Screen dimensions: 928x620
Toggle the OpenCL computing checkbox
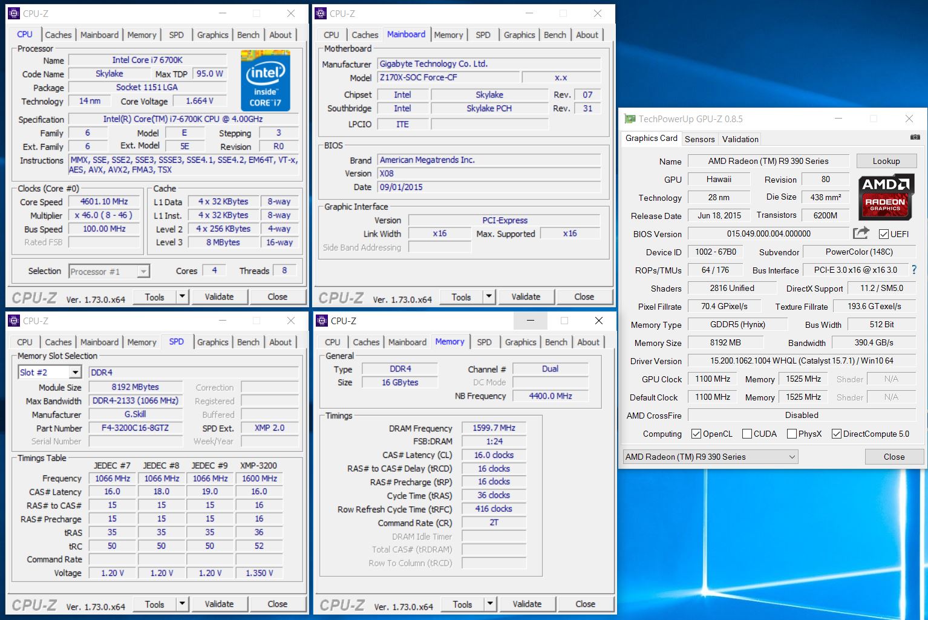click(x=696, y=434)
